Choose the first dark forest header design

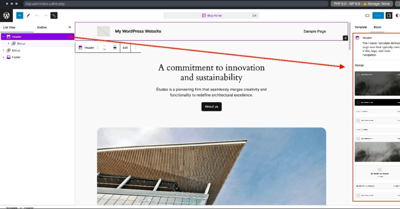coord(377,83)
